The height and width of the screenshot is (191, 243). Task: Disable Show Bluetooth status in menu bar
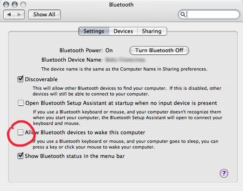tap(20, 155)
